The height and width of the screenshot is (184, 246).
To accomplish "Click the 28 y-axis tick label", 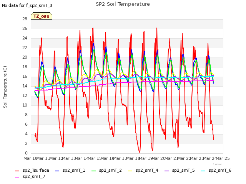I will tap(25, 19).
